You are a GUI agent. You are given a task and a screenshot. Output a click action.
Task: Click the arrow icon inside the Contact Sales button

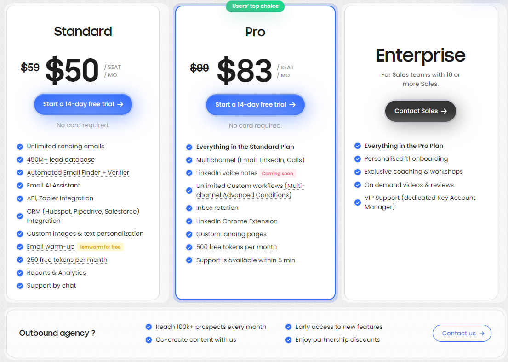[444, 111]
